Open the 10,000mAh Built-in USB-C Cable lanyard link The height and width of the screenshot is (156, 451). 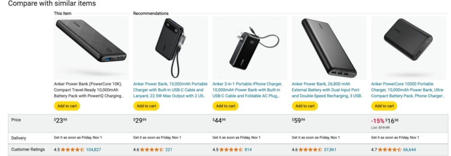(170, 90)
